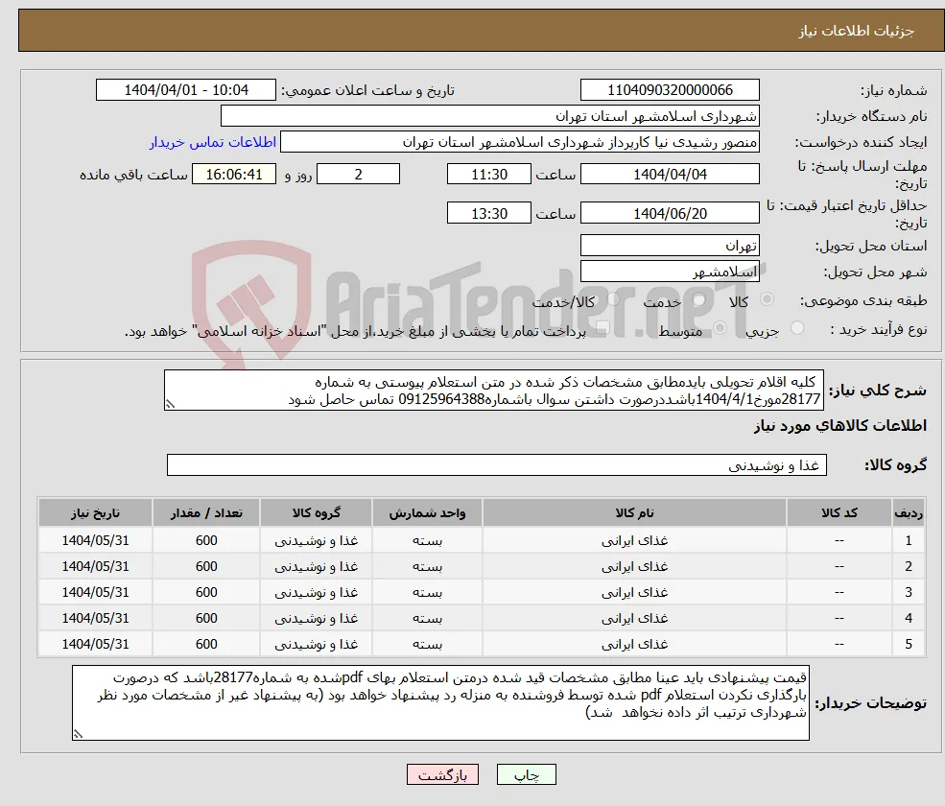Click the remaining time field 16:06:41
945x806 pixels.
tap(234, 175)
